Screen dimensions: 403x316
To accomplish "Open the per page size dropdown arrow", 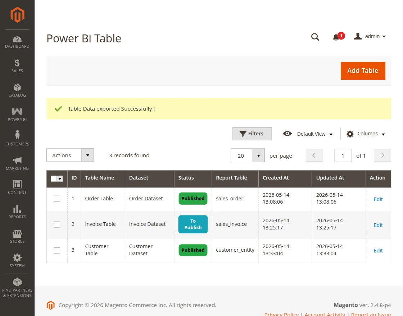I will click(x=258, y=155).
